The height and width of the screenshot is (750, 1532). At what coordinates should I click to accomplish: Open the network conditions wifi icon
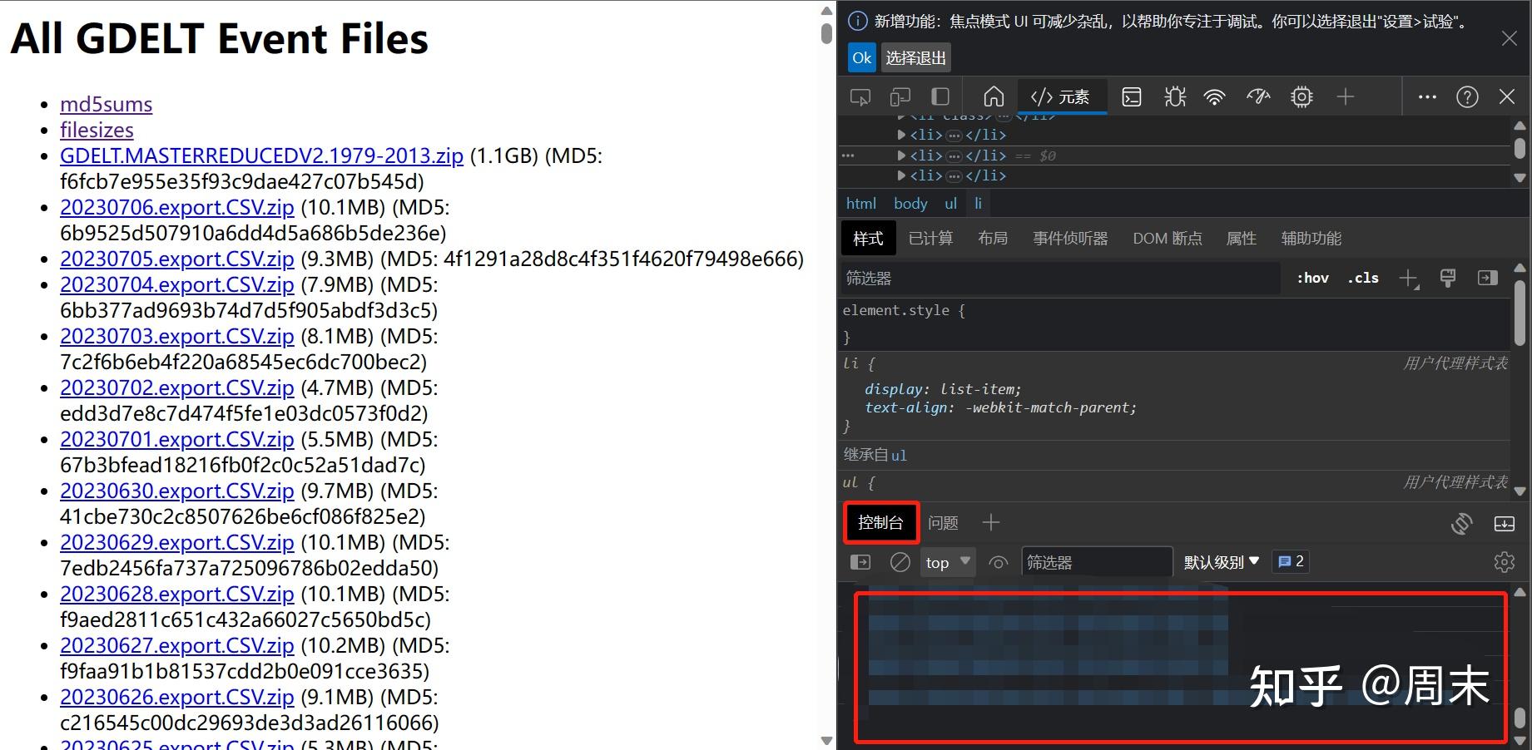coord(1214,96)
